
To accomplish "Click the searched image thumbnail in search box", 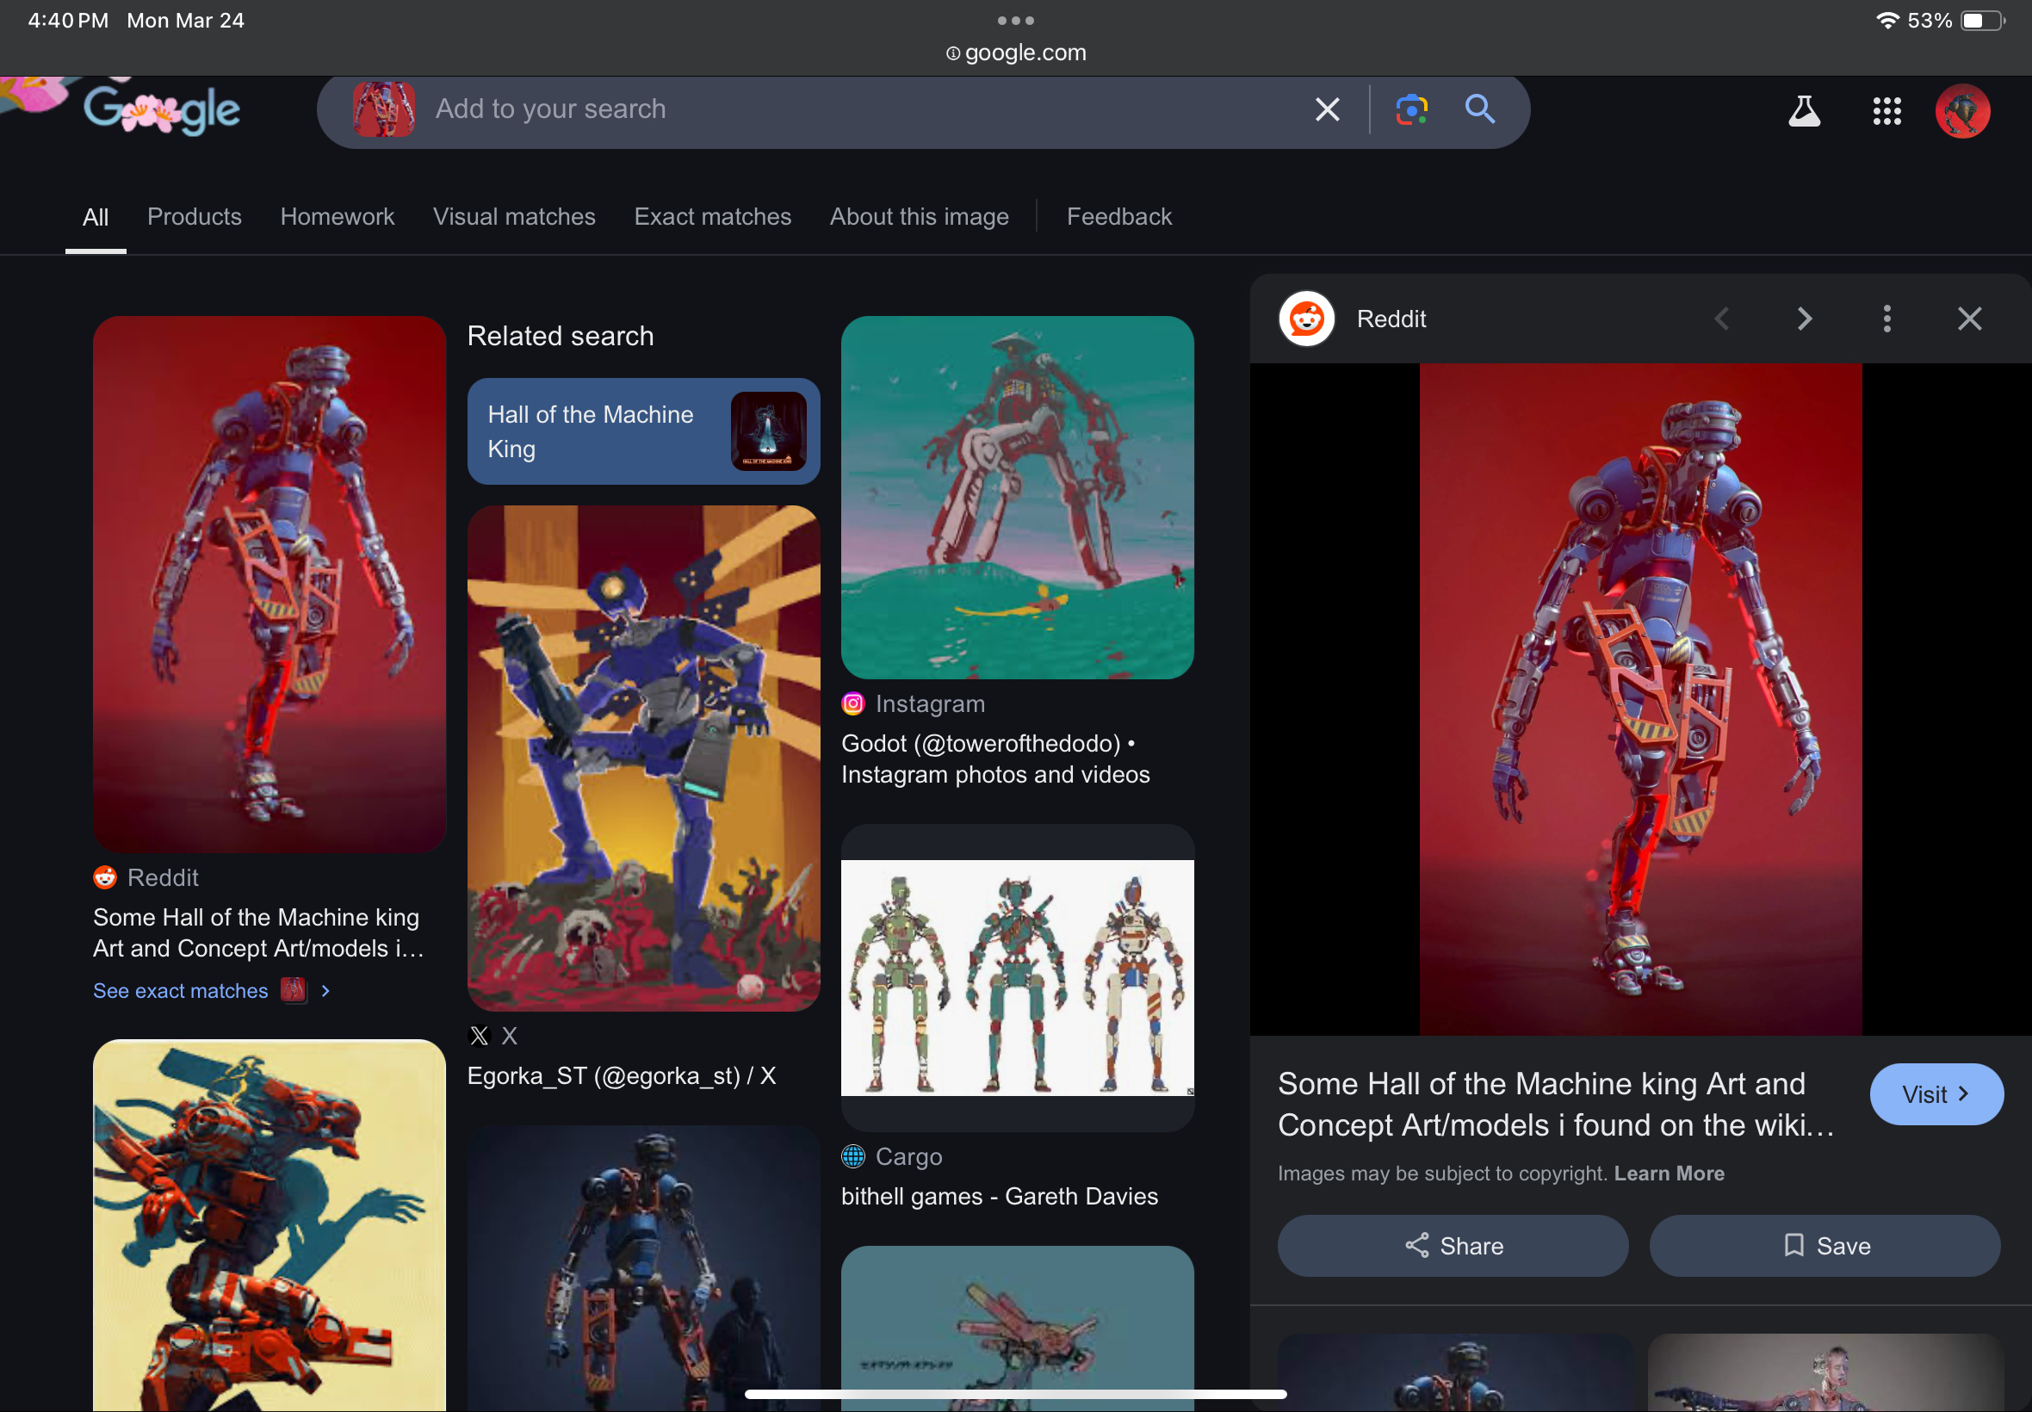I will (384, 109).
